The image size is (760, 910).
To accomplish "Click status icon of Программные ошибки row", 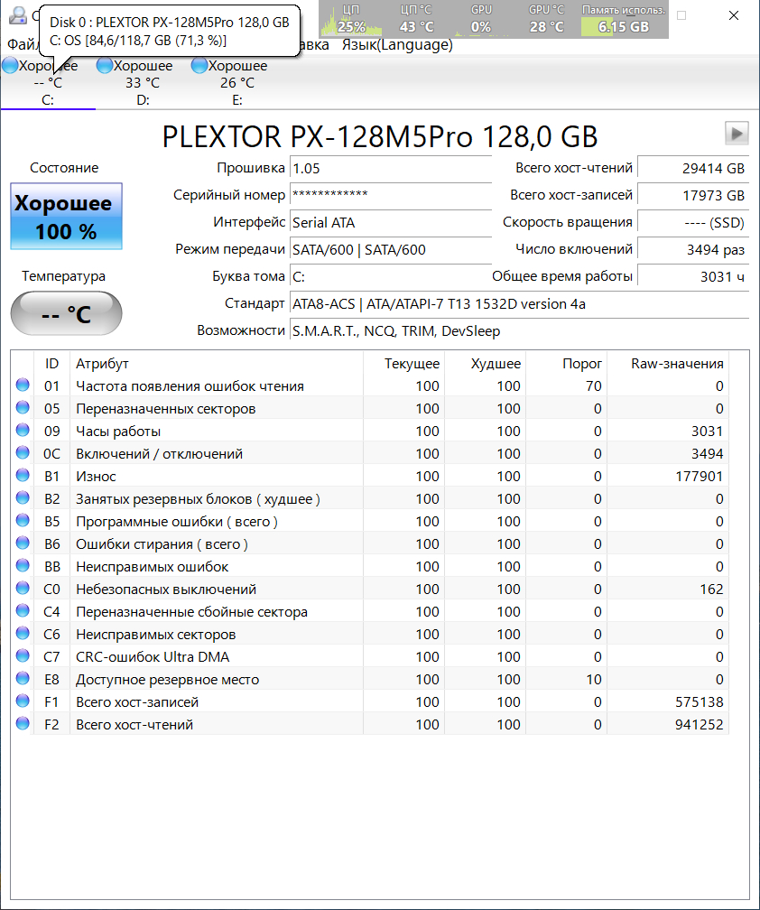I will pyautogui.click(x=23, y=521).
